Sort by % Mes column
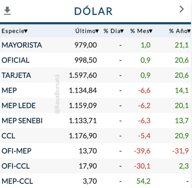This screenshot has height=188, width=192. click(x=141, y=31)
